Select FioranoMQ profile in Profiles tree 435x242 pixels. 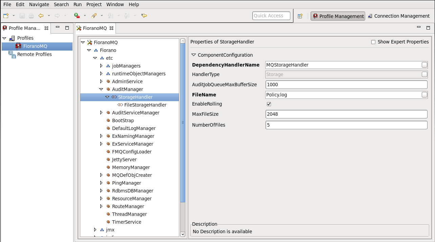click(37, 46)
